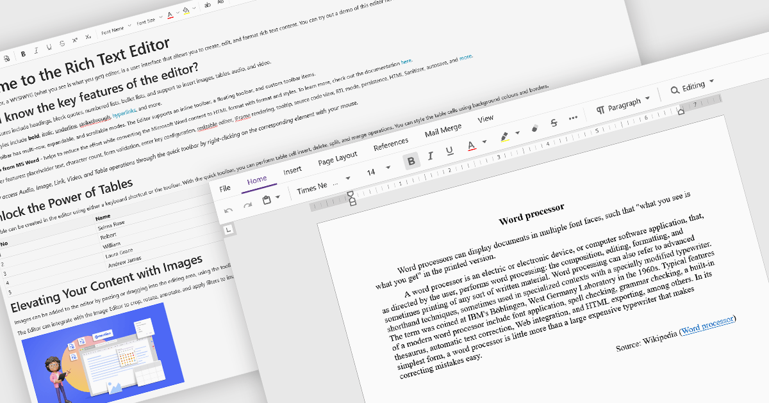Click the yellow text highlight pen icon
The image size is (769, 403).
(505, 136)
